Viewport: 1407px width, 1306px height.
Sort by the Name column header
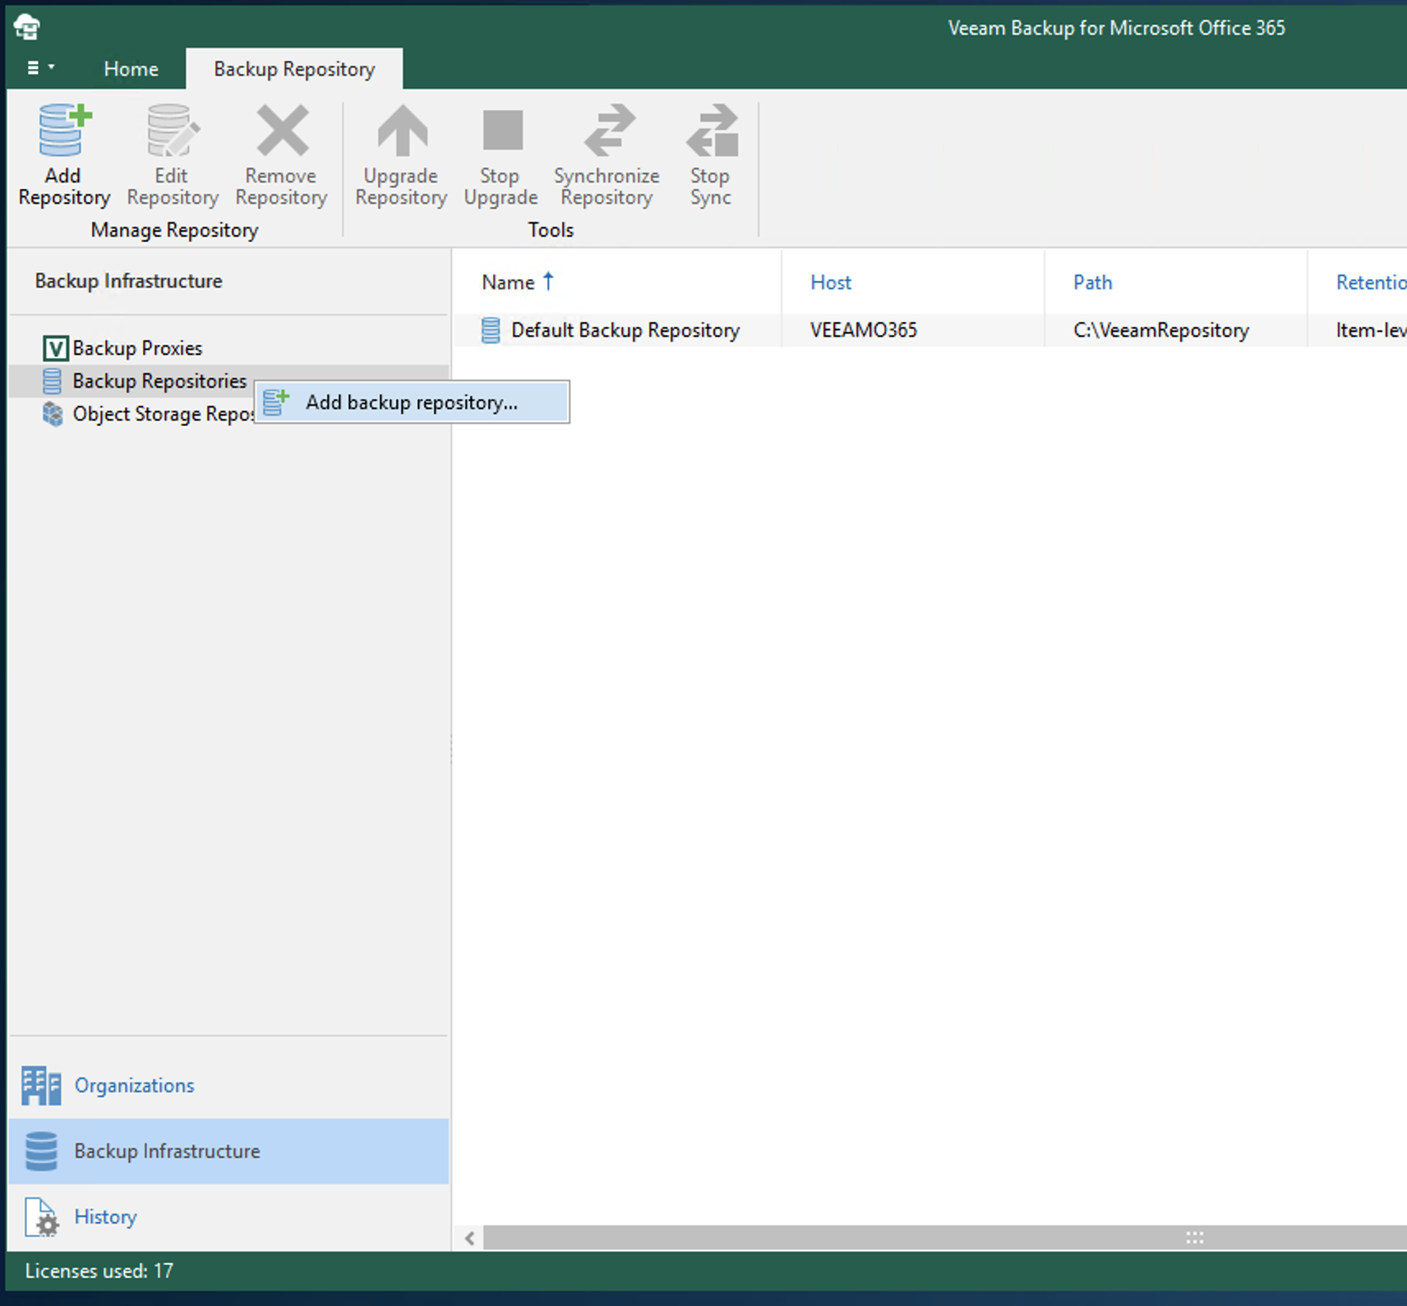click(x=508, y=283)
